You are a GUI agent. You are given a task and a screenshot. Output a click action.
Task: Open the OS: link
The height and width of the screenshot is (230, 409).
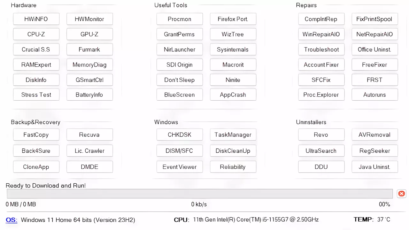click(x=12, y=220)
